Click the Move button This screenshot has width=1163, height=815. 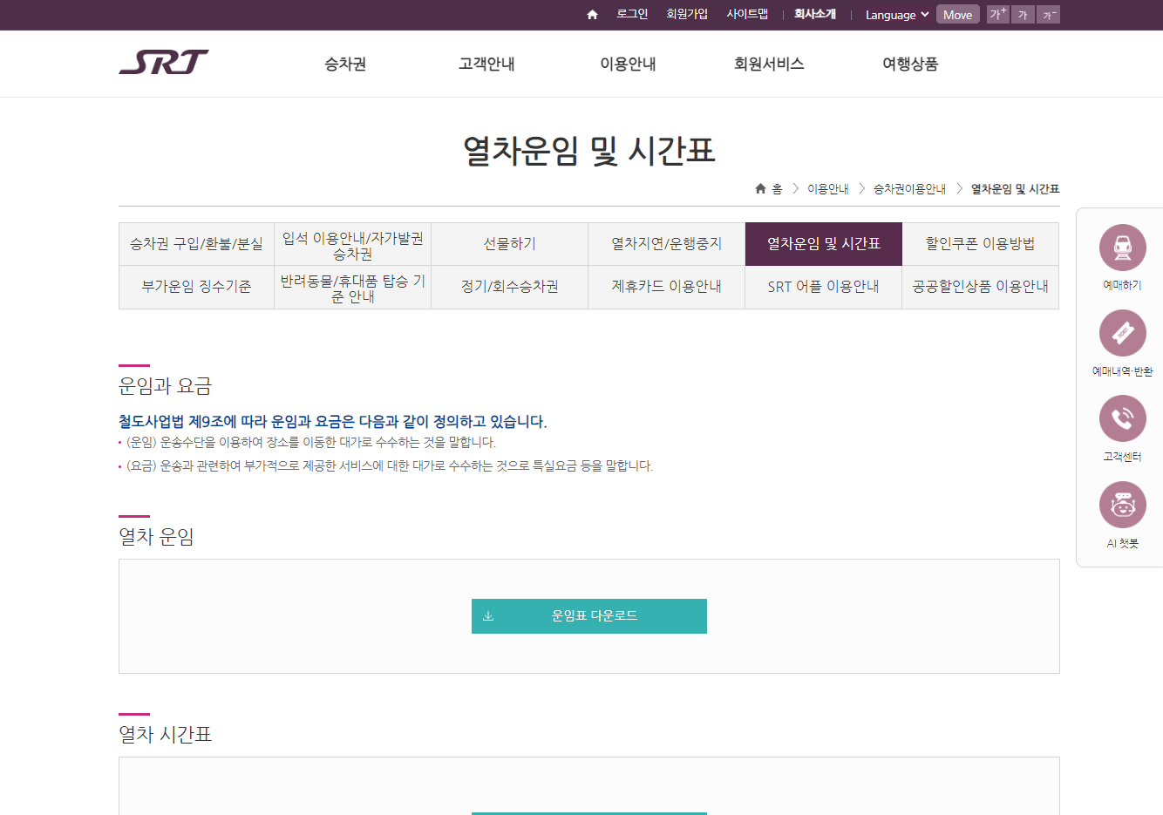(x=957, y=14)
